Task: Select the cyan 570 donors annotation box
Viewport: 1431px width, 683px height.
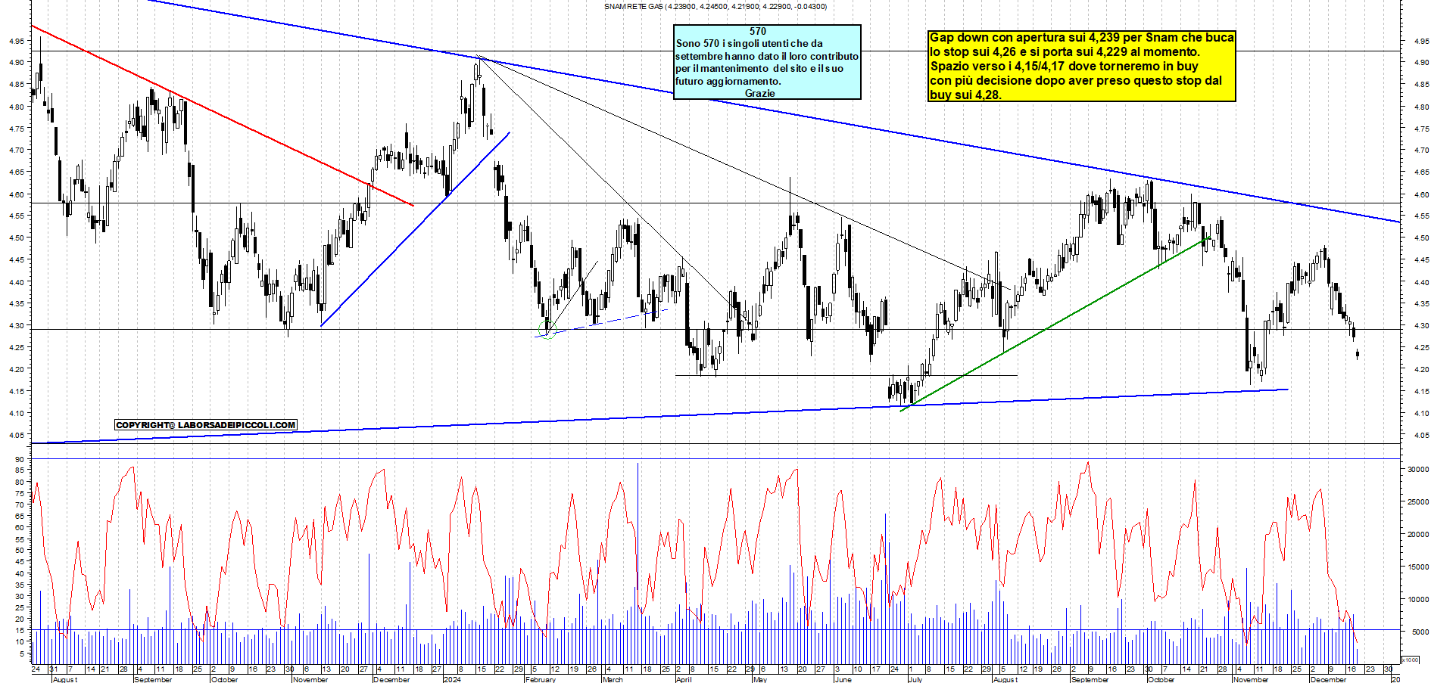Action: click(x=767, y=62)
